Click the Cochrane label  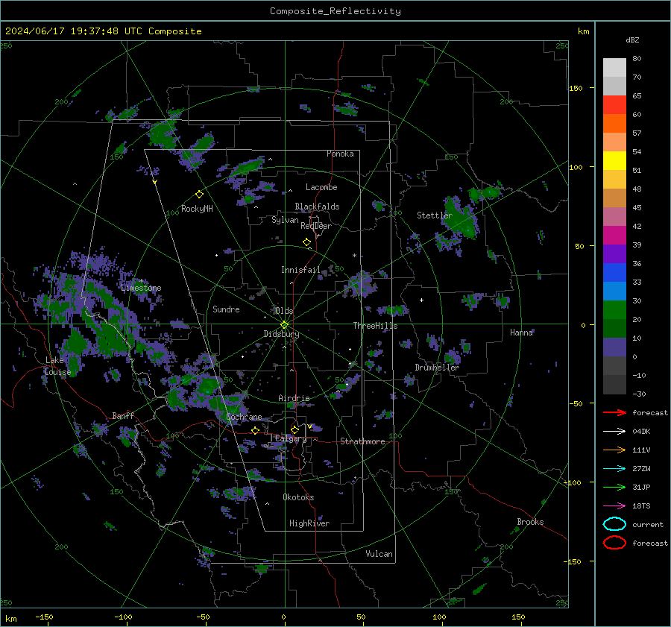pos(244,417)
